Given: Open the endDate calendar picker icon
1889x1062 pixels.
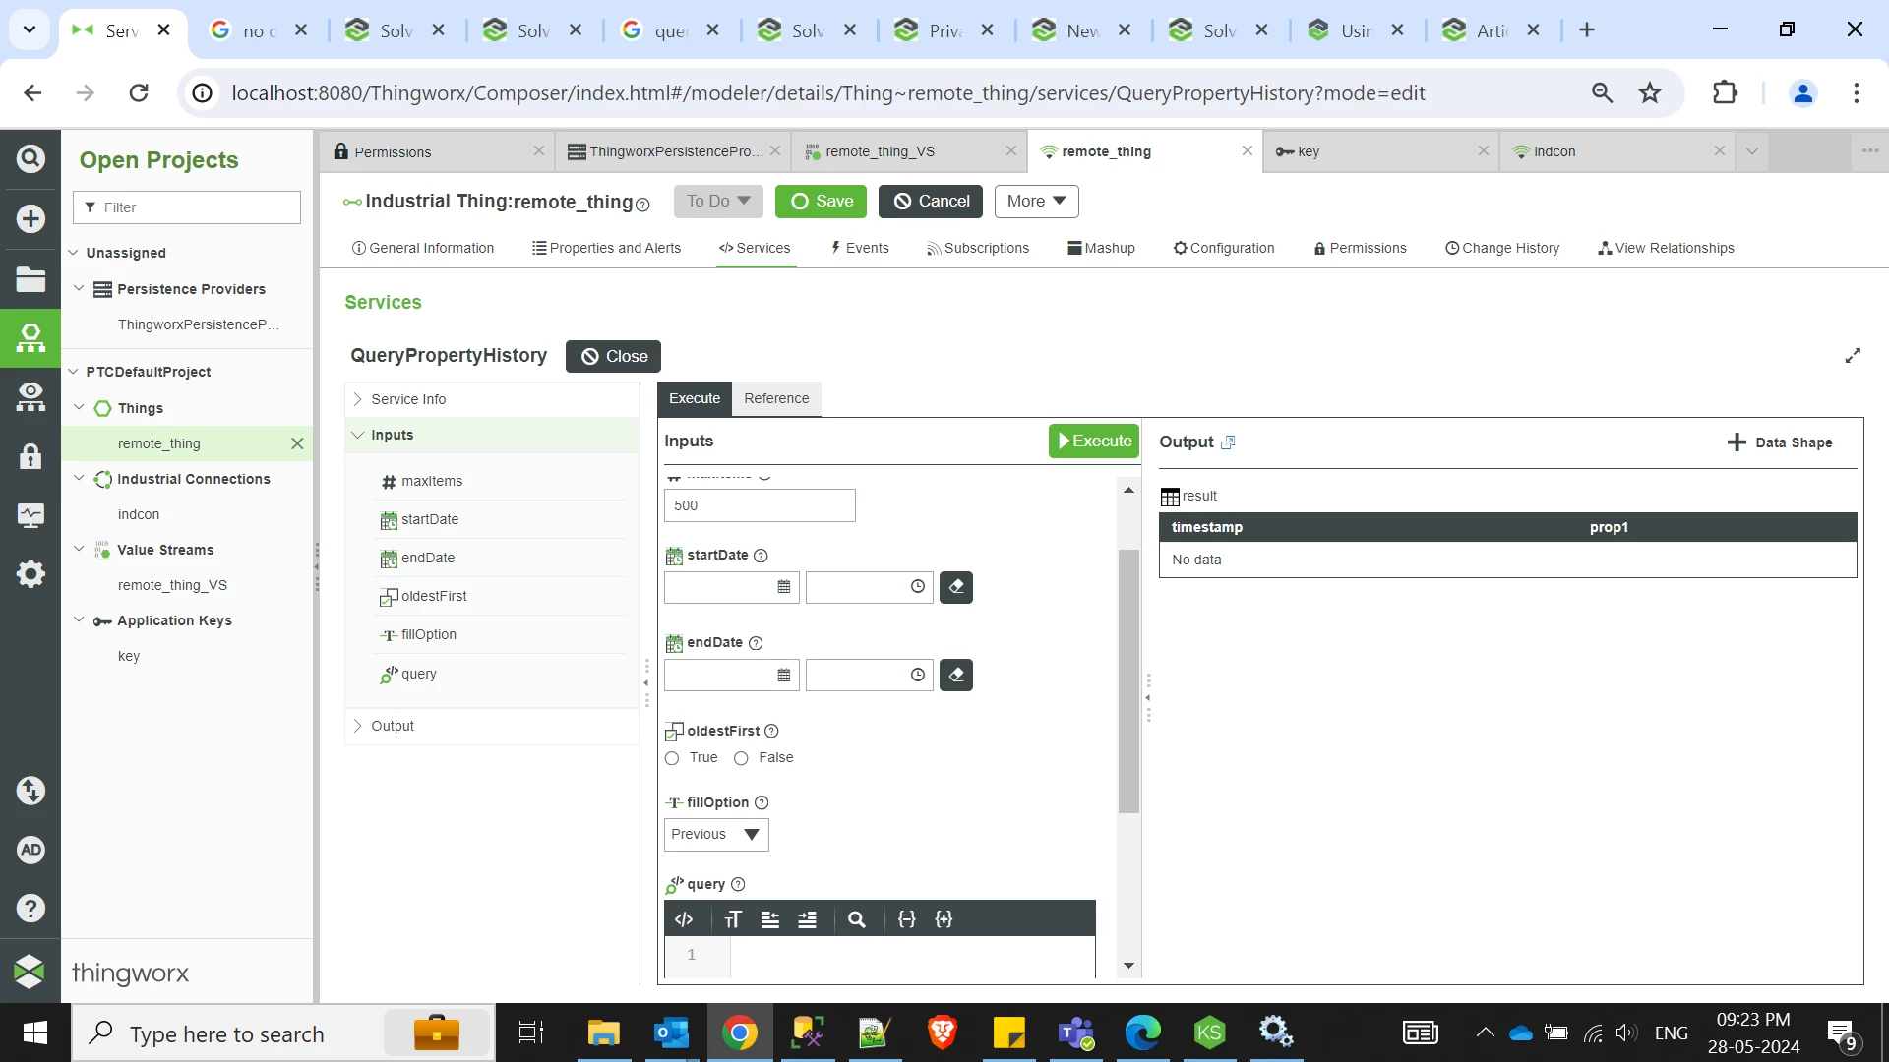Looking at the screenshot, I should 783,675.
